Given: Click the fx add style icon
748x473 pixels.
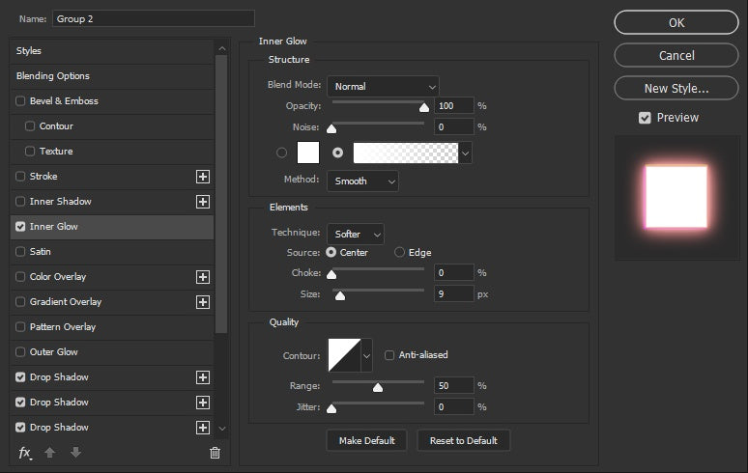Looking at the screenshot, I should pos(25,453).
